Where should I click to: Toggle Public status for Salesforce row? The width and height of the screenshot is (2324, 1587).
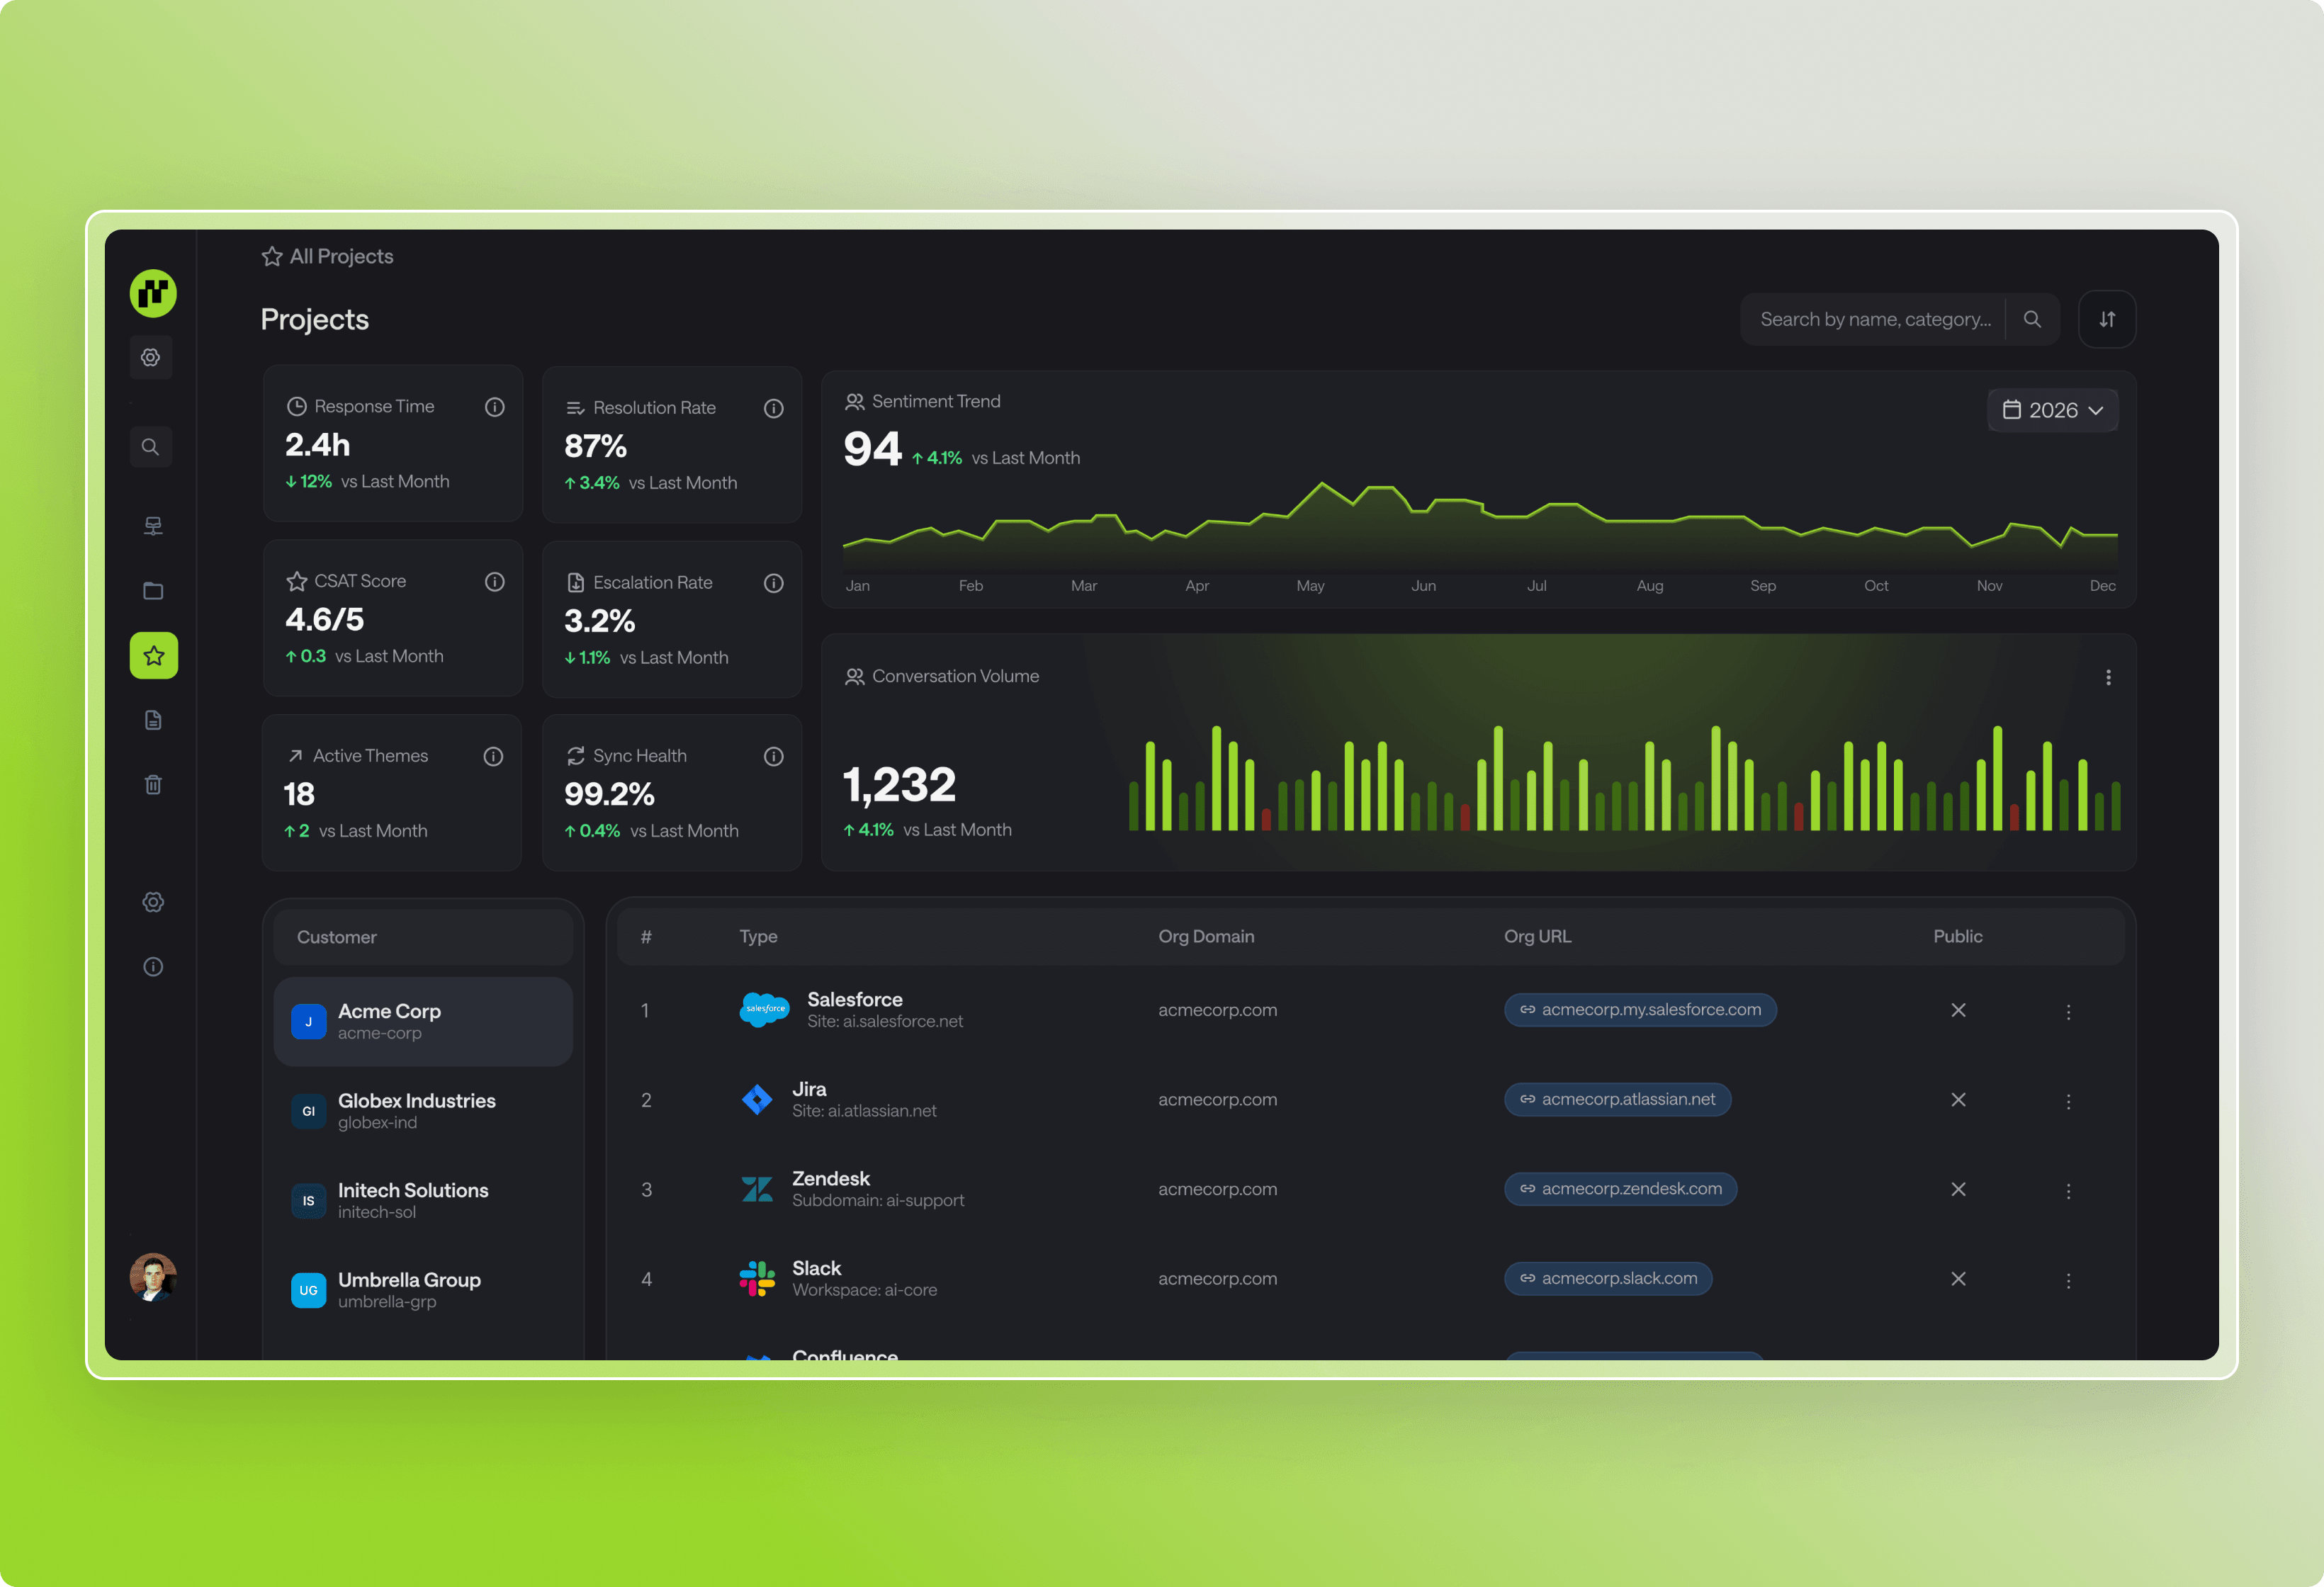[x=1959, y=1010]
